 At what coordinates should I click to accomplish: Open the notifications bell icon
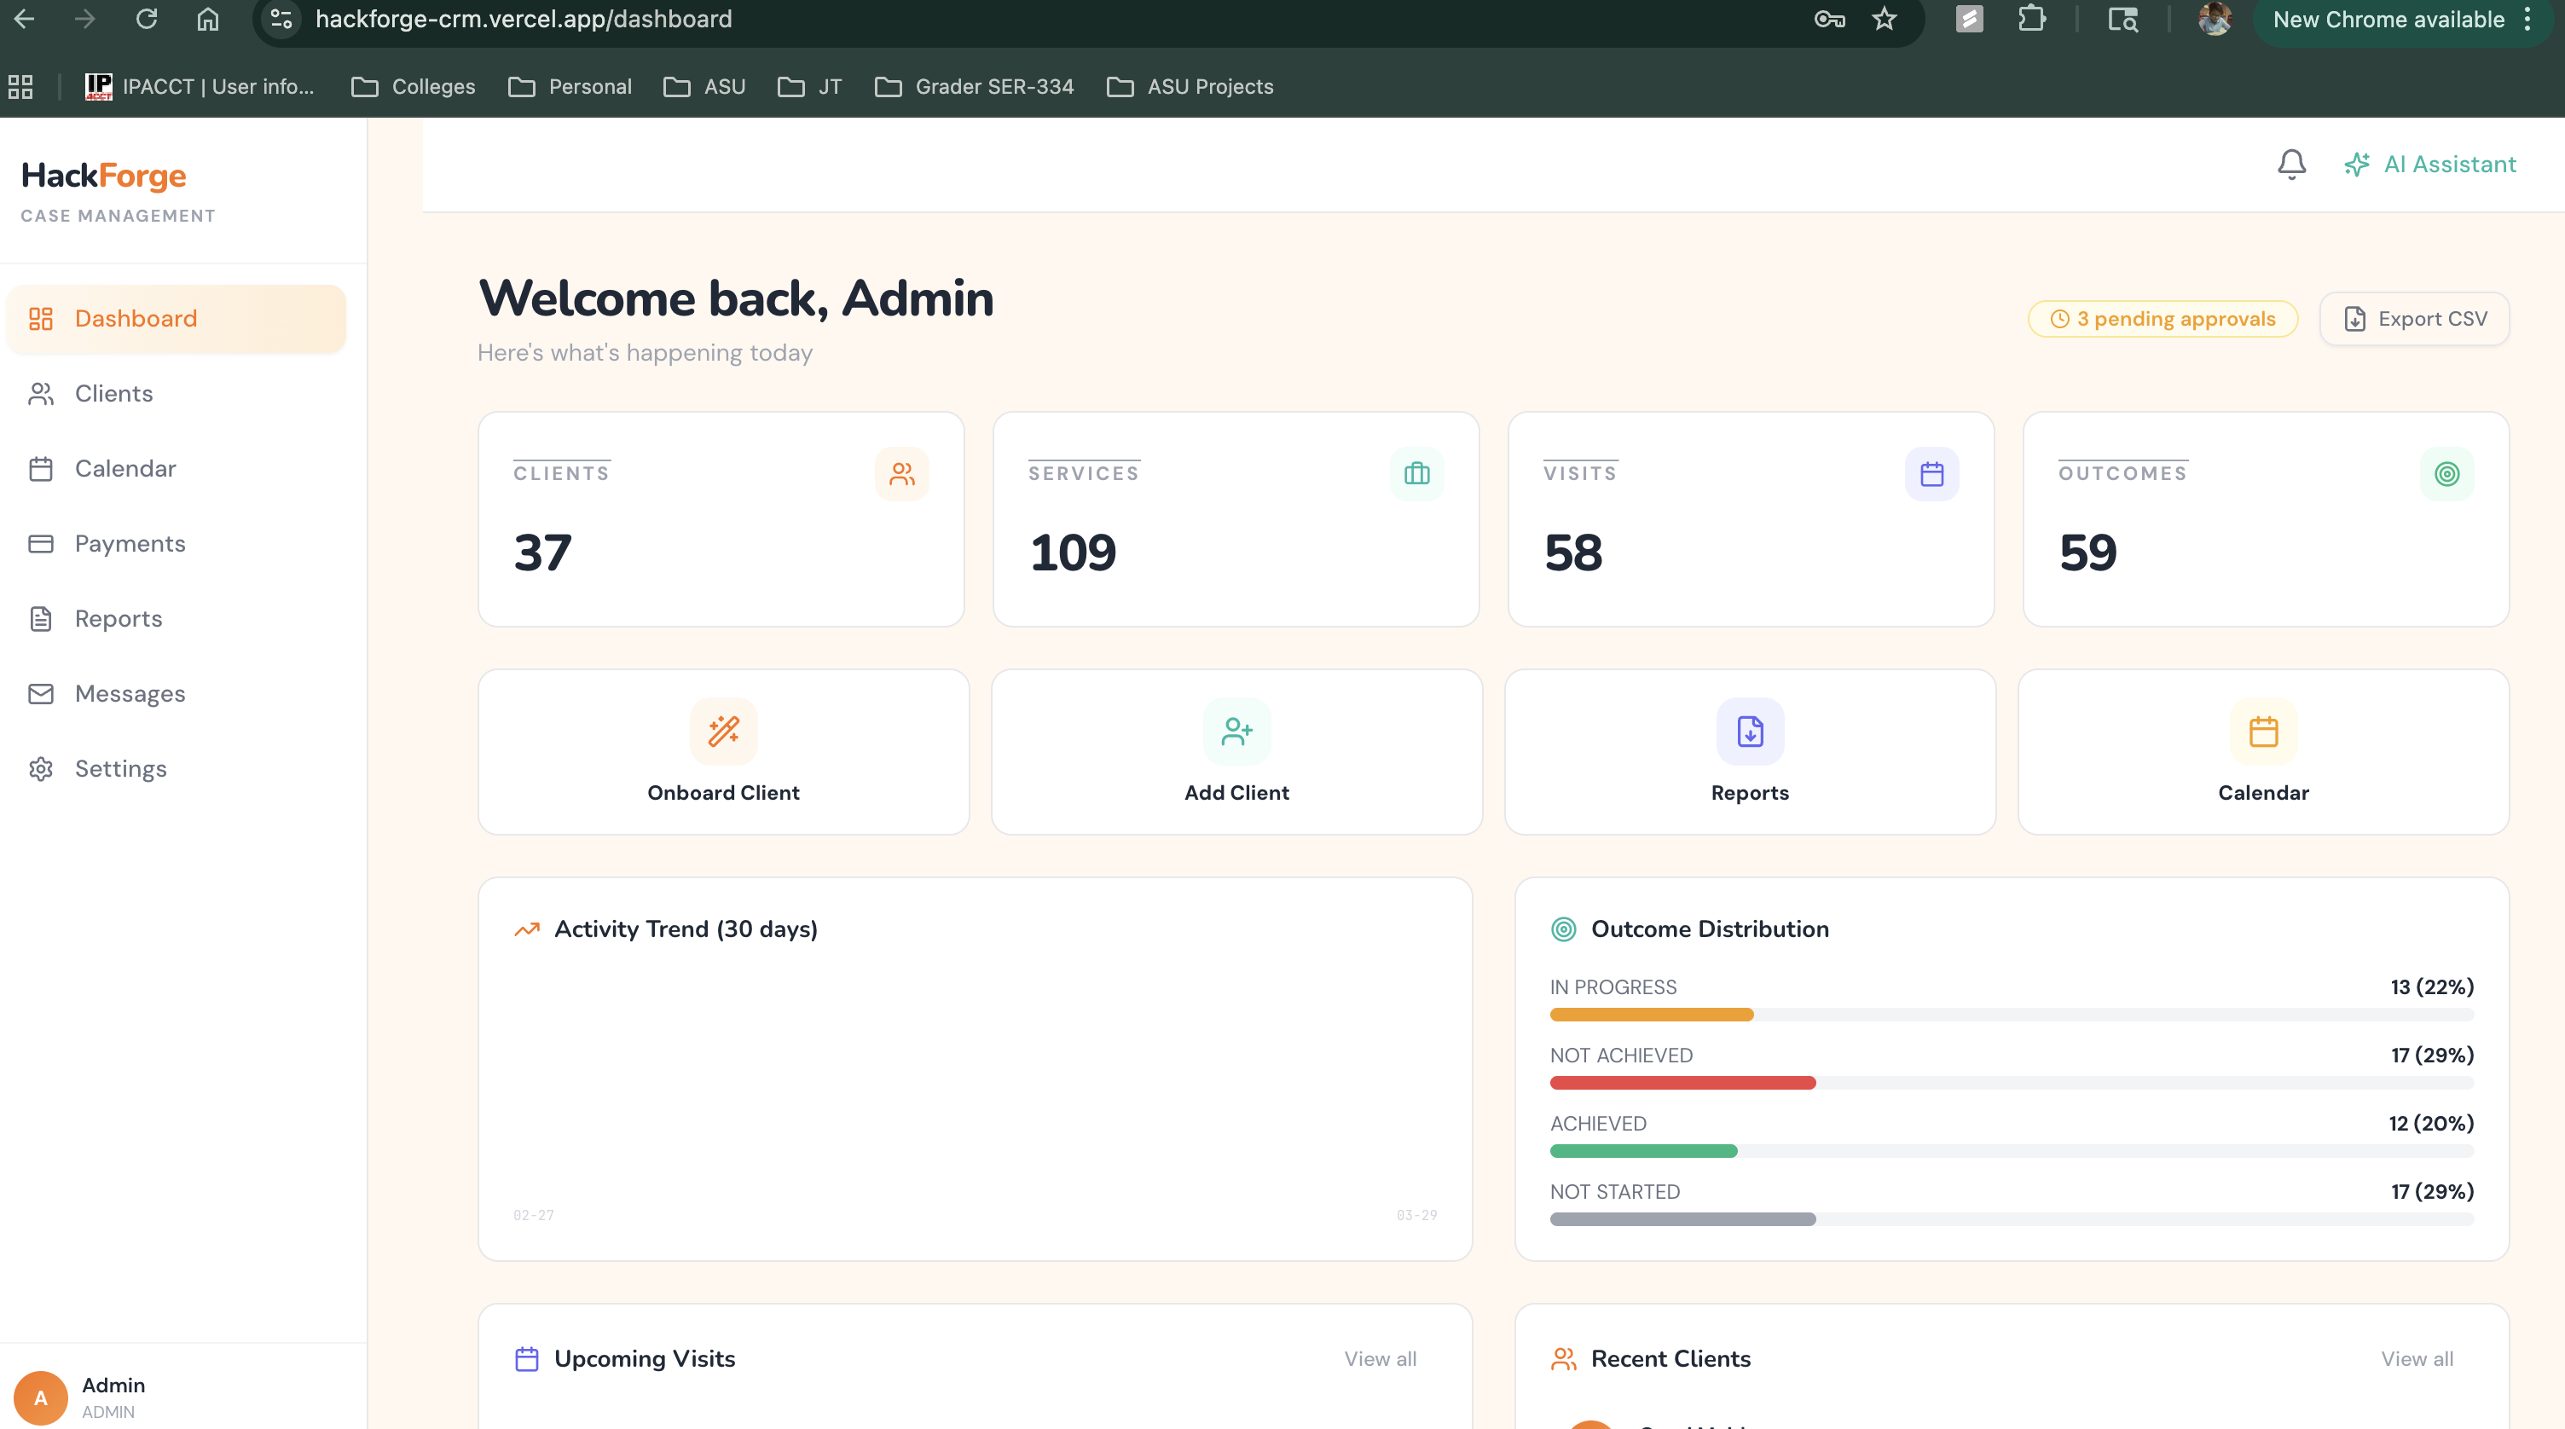point(2291,165)
